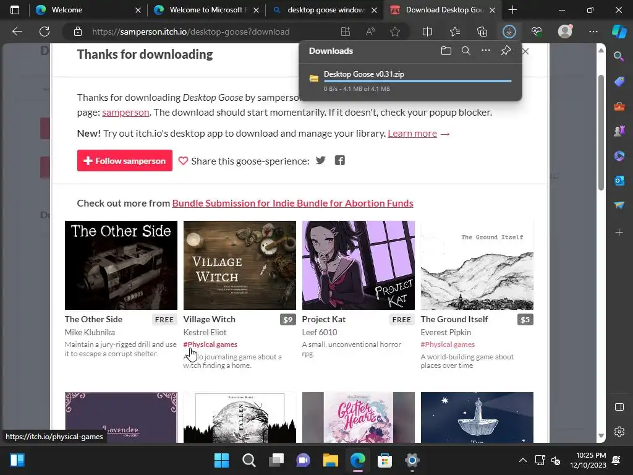Go back to previous page

17,32
